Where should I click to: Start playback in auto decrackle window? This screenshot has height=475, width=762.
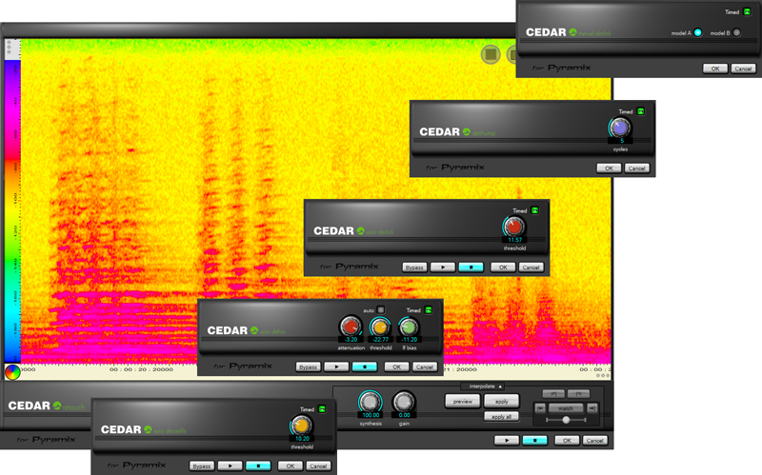tap(230, 465)
